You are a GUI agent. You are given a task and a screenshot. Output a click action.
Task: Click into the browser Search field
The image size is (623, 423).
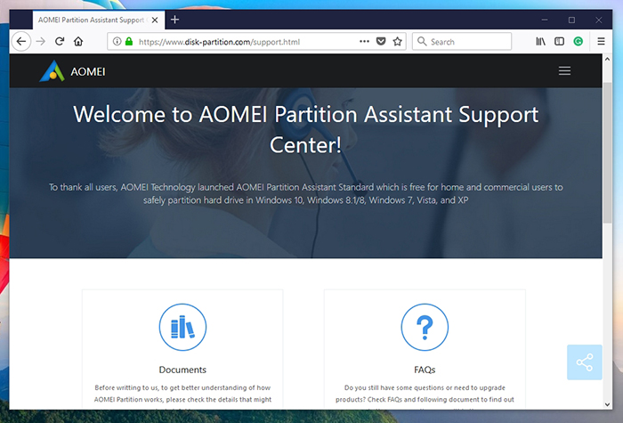(462, 41)
